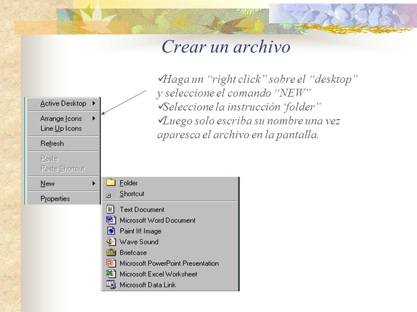
Task: Click the bullet starting with Luego solo
Action: pyautogui.click(x=248, y=127)
